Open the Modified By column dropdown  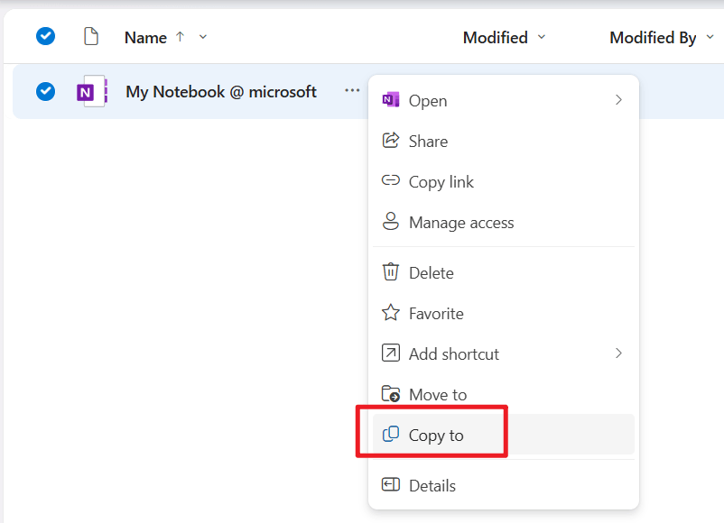coord(710,38)
